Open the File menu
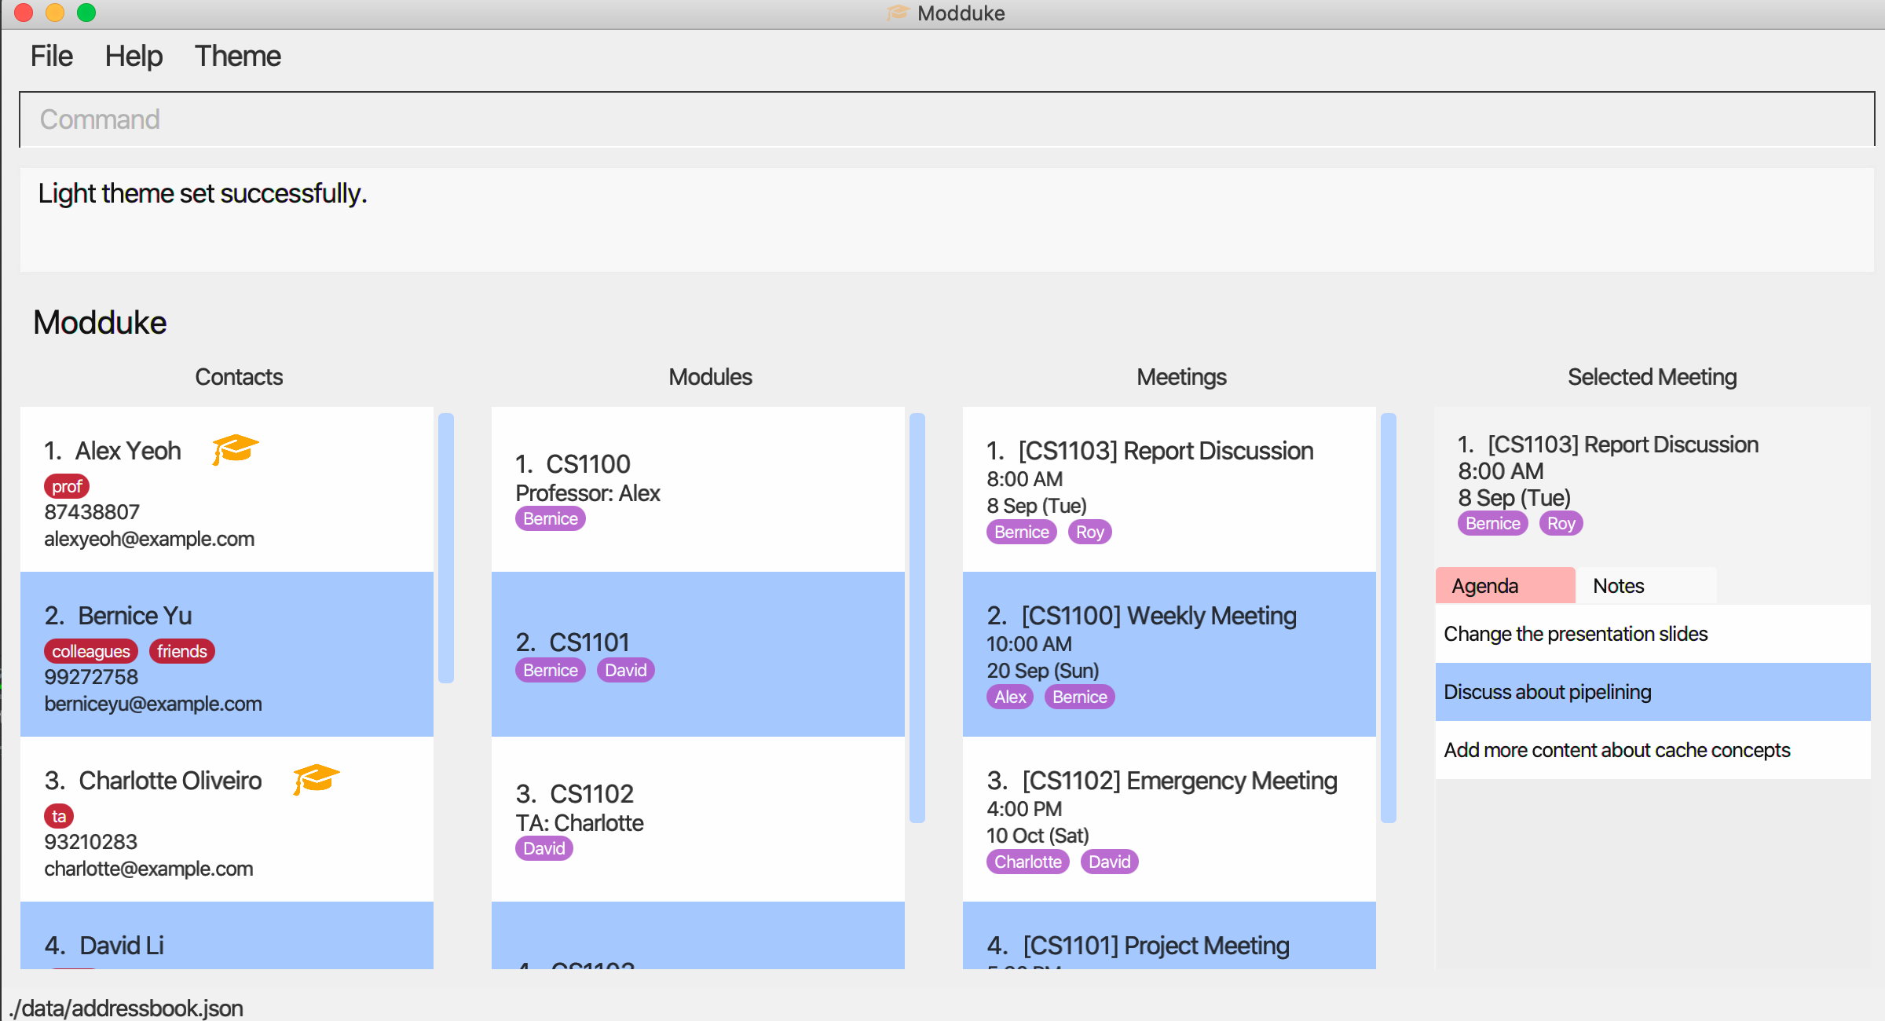 coord(51,56)
